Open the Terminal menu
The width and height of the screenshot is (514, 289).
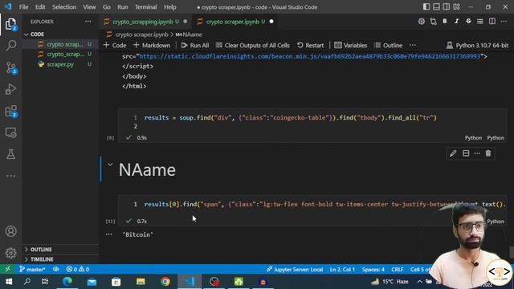[x=146, y=7]
